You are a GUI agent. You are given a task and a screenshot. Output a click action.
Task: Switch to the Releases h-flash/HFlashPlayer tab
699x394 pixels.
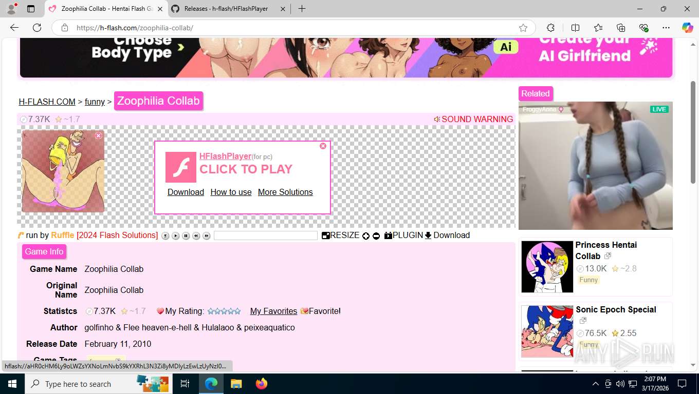pos(226,9)
